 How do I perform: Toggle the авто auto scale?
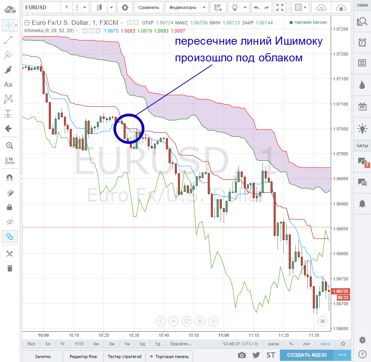(325, 344)
